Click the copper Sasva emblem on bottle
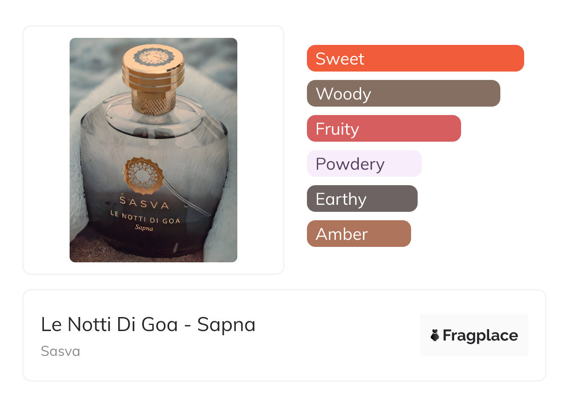 coord(143,175)
